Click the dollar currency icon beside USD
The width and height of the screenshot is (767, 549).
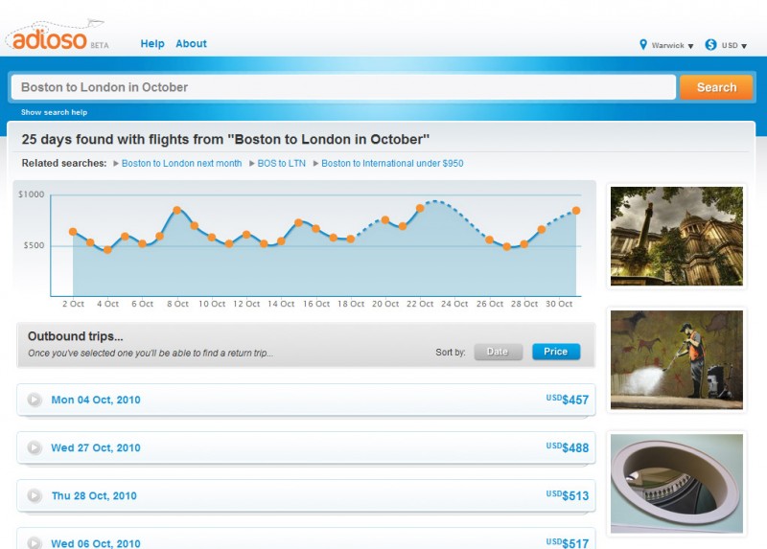tap(710, 45)
